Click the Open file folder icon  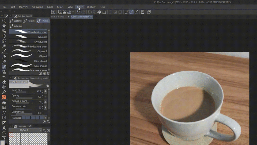point(65,12)
